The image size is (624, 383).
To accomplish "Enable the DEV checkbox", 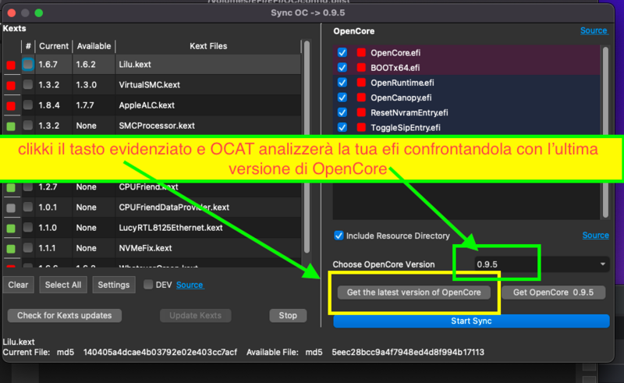I will pyautogui.click(x=148, y=284).
